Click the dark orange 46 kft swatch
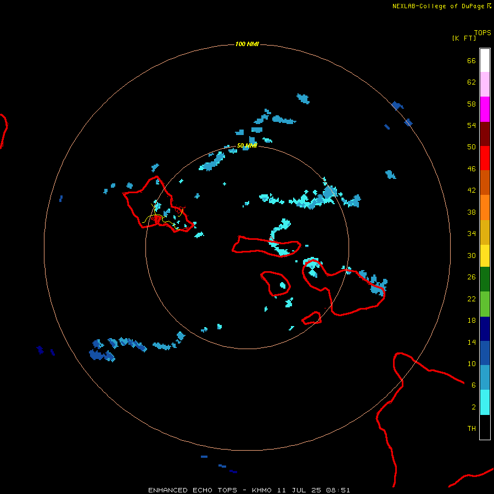Screen dimensions: 494x494 (x=485, y=182)
